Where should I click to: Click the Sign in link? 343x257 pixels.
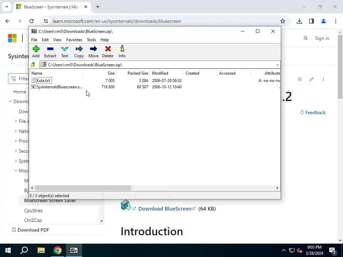click(x=322, y=38)
